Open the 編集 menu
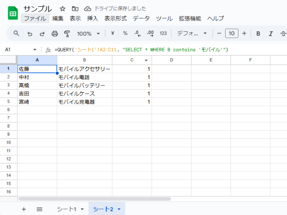The height and width of the screenshot is (215, 287). (x=58, y=18)
